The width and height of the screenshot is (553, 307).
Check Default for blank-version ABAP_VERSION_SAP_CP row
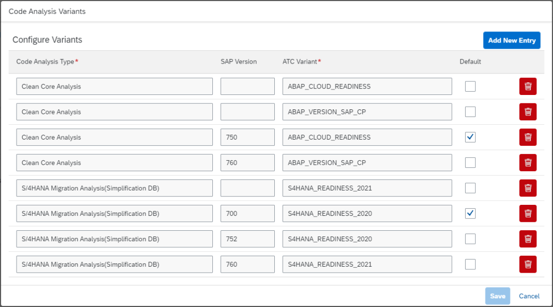[x=470, y=112]
